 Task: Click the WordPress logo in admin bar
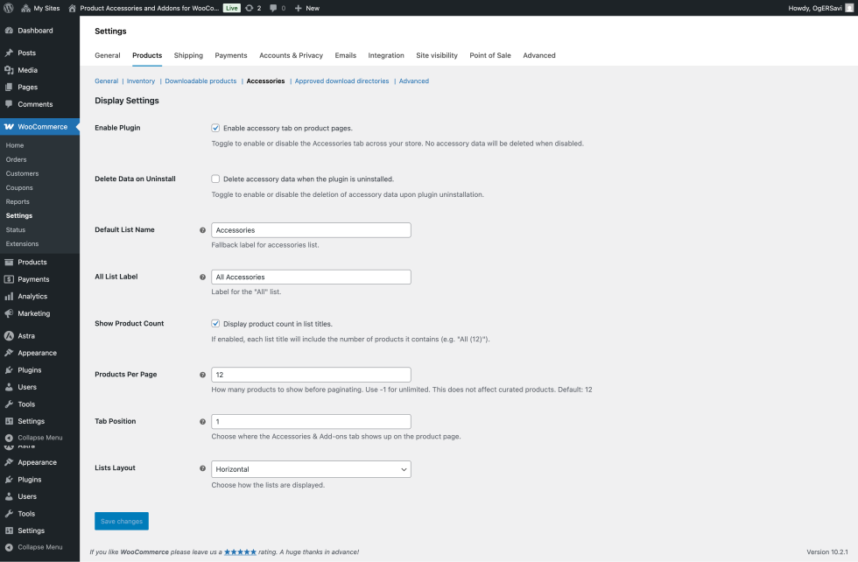coord(8,8)
